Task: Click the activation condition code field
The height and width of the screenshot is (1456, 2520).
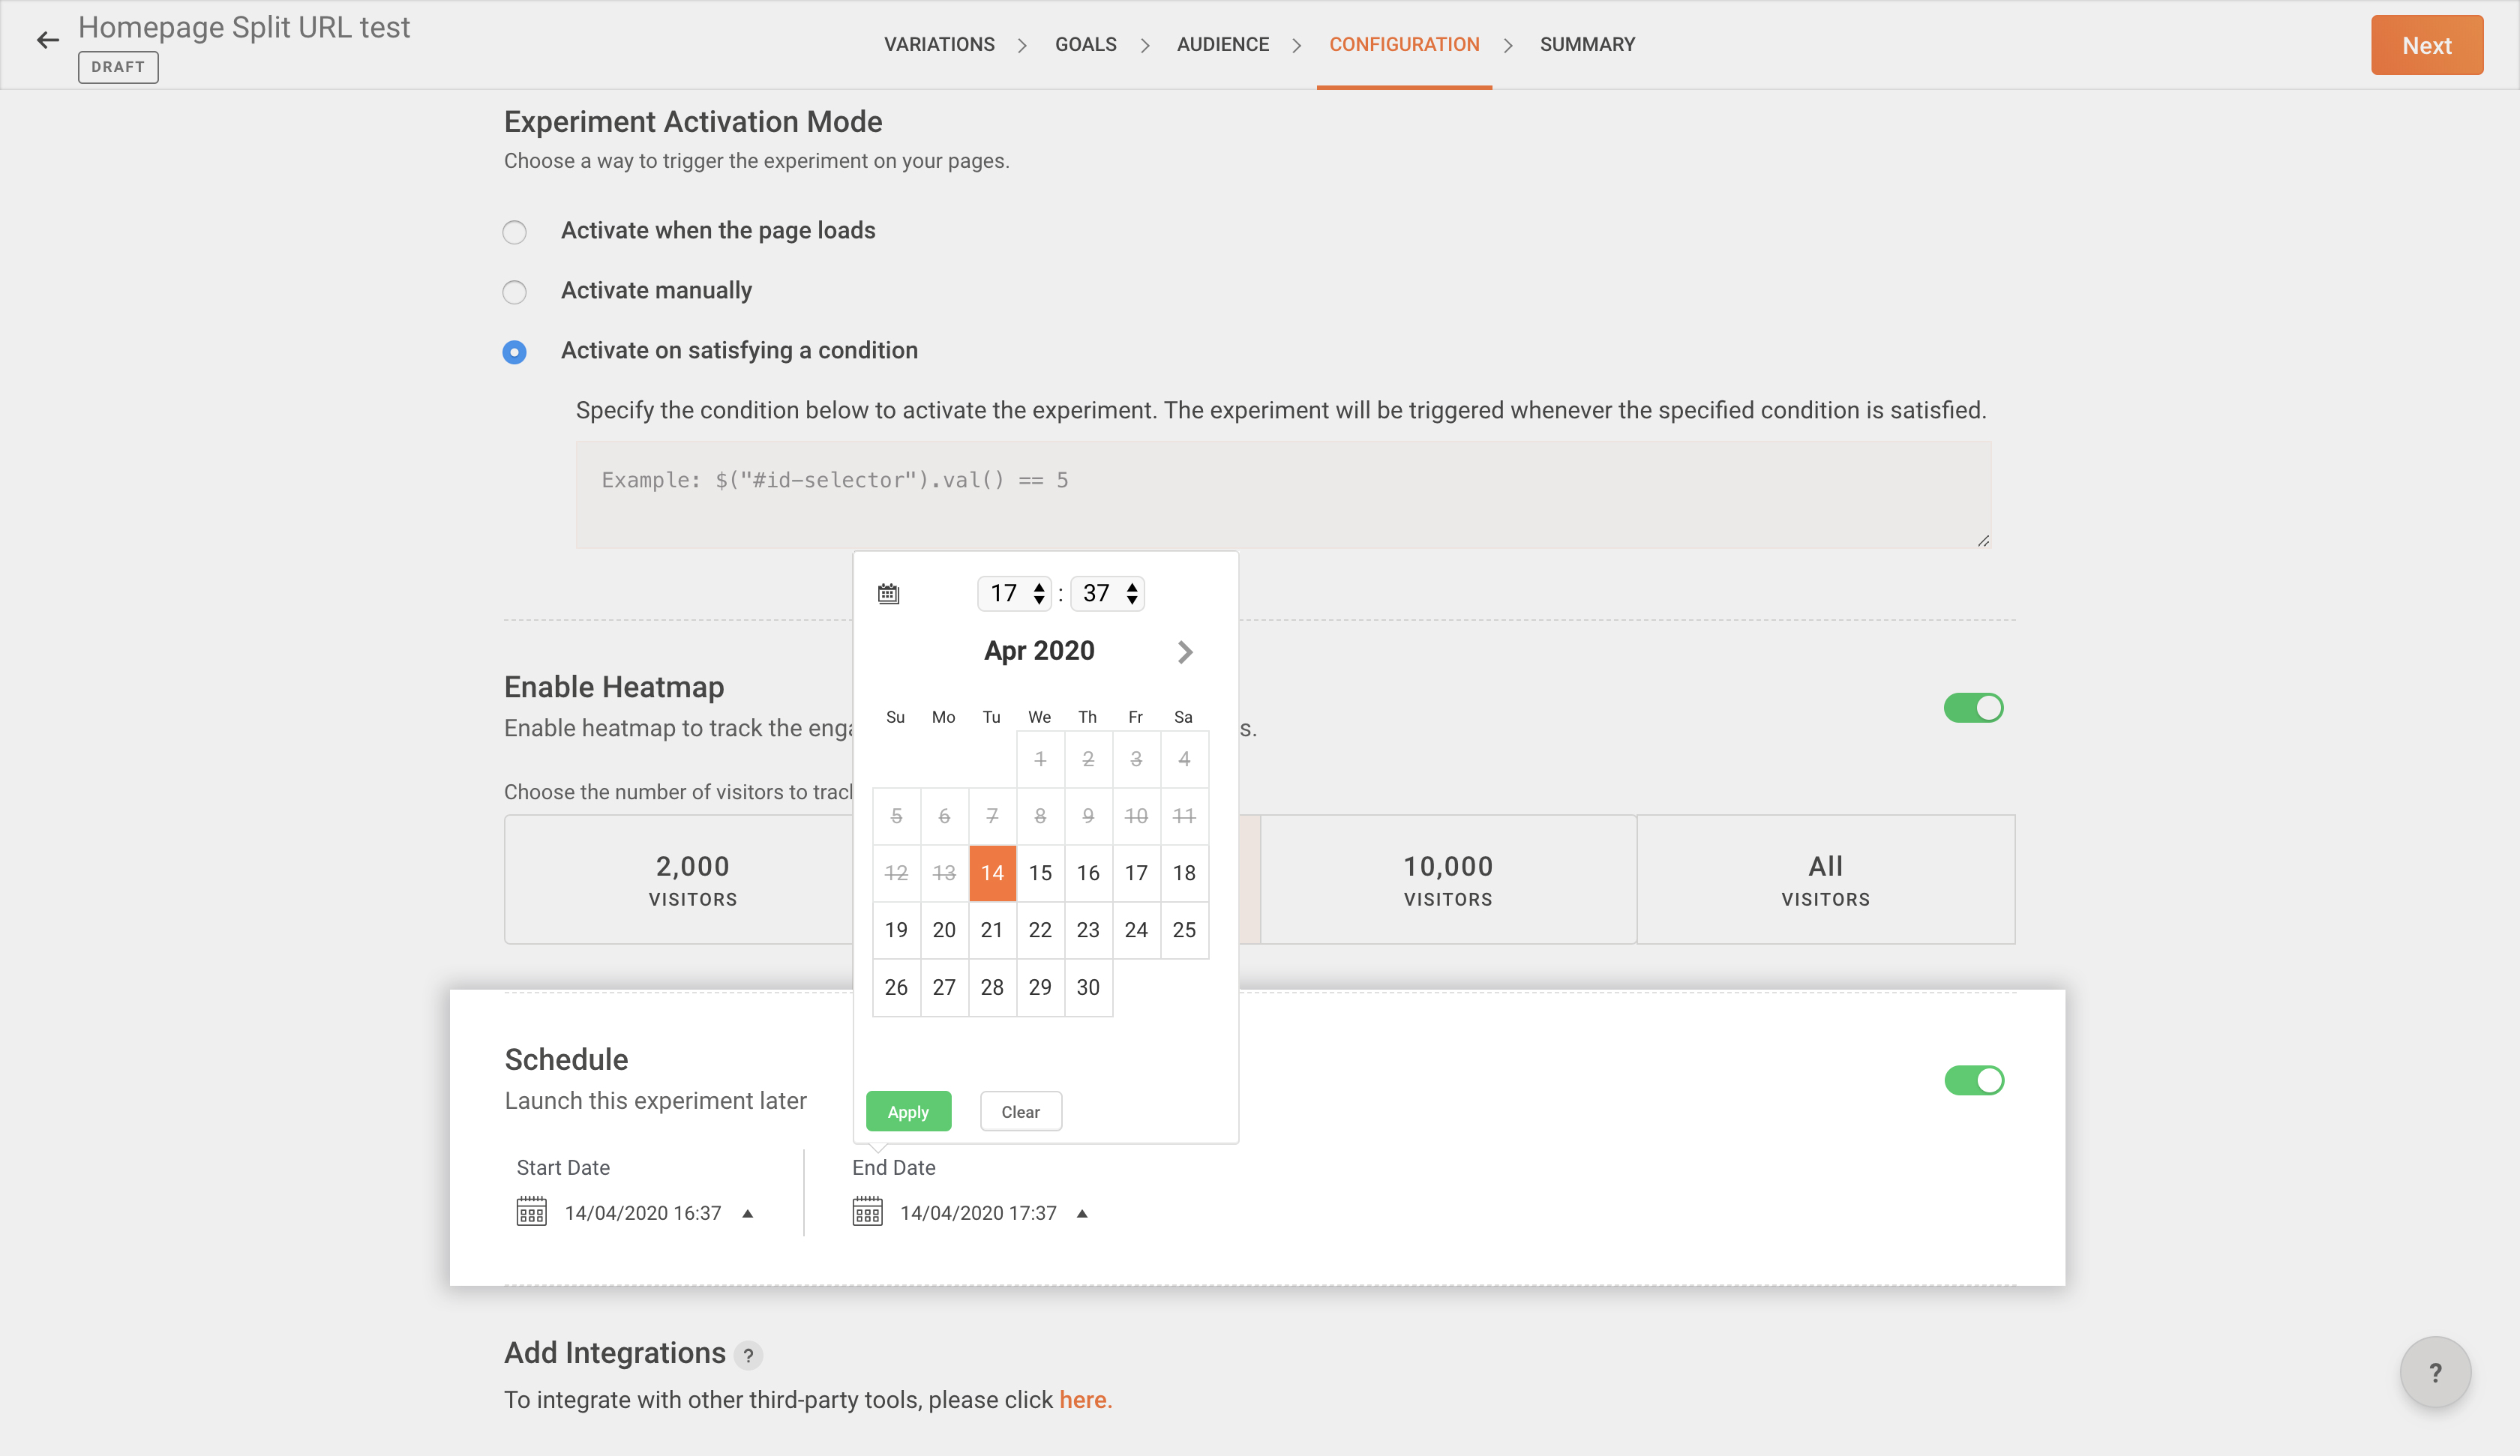Action: pos(1282,495)
